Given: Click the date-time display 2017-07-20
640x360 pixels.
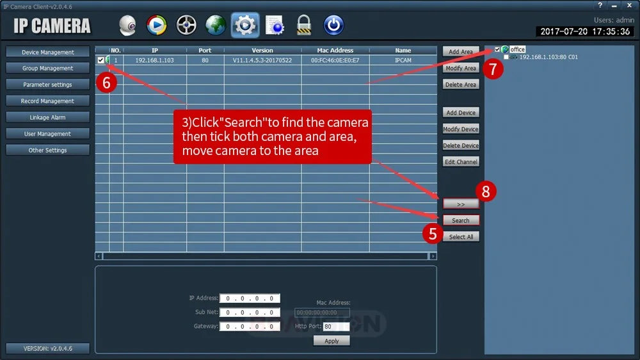Looking at the screenshot, I should [x=585, y=31].
